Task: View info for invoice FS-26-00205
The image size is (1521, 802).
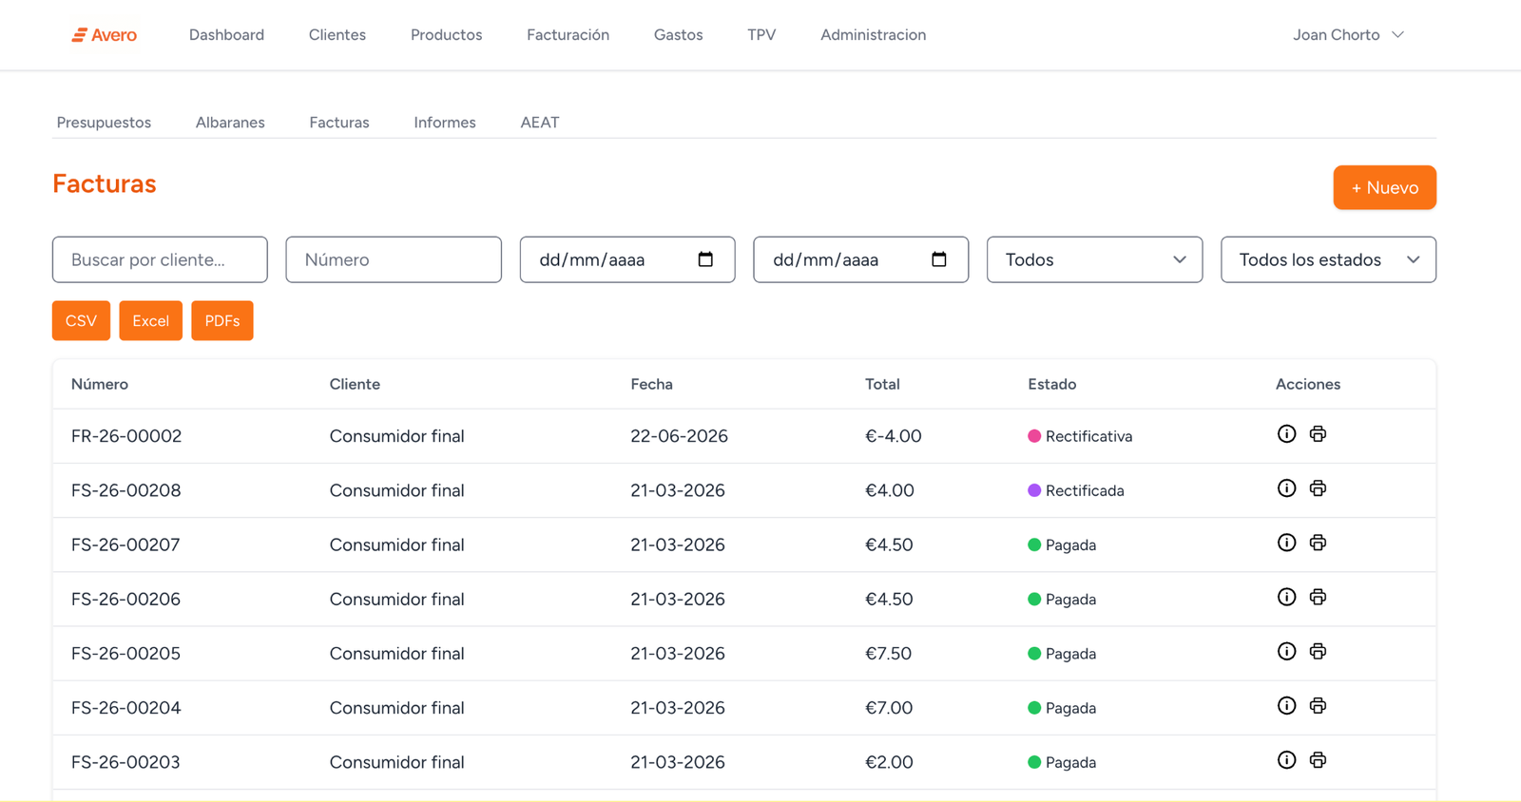Action: (x=1286, y=651)
